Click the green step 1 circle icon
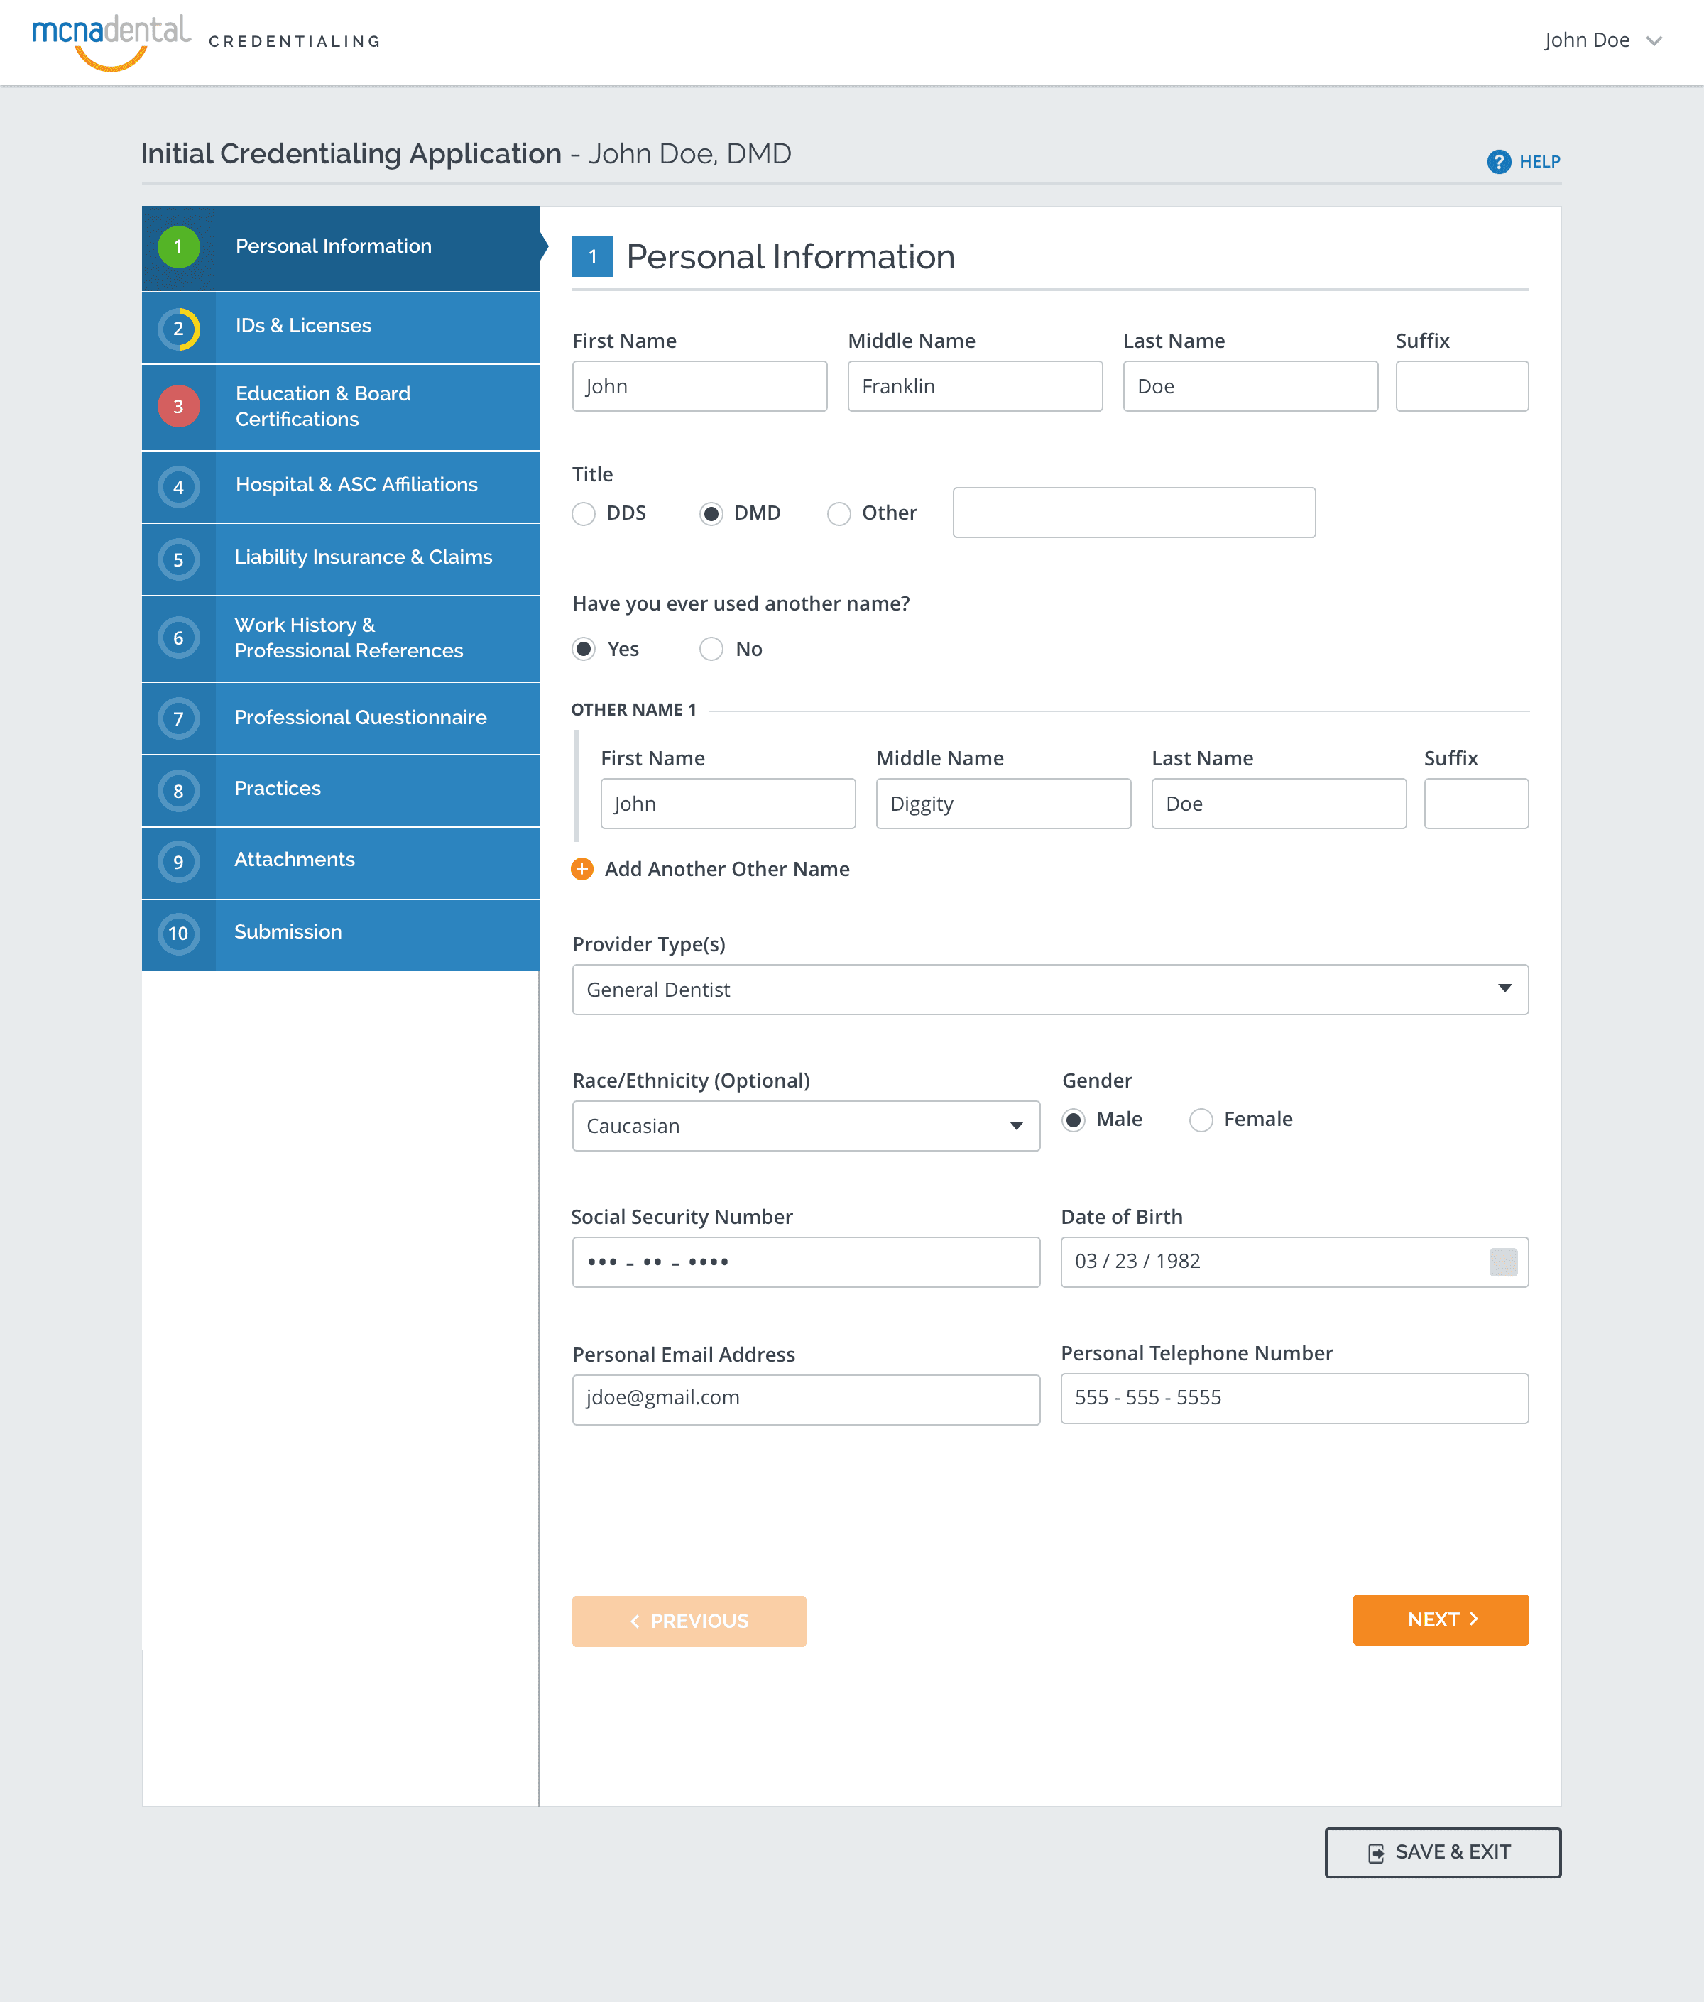1704x2002 pixels. point(179,247)
